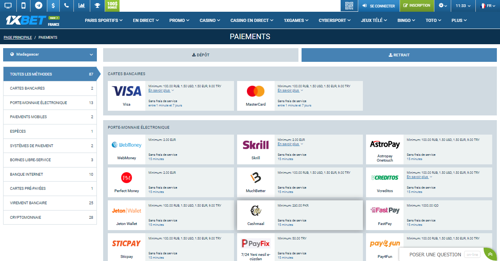500x261 pixels.
Task: Expand the settings gear dropdown
Action: tap(443, 5)
